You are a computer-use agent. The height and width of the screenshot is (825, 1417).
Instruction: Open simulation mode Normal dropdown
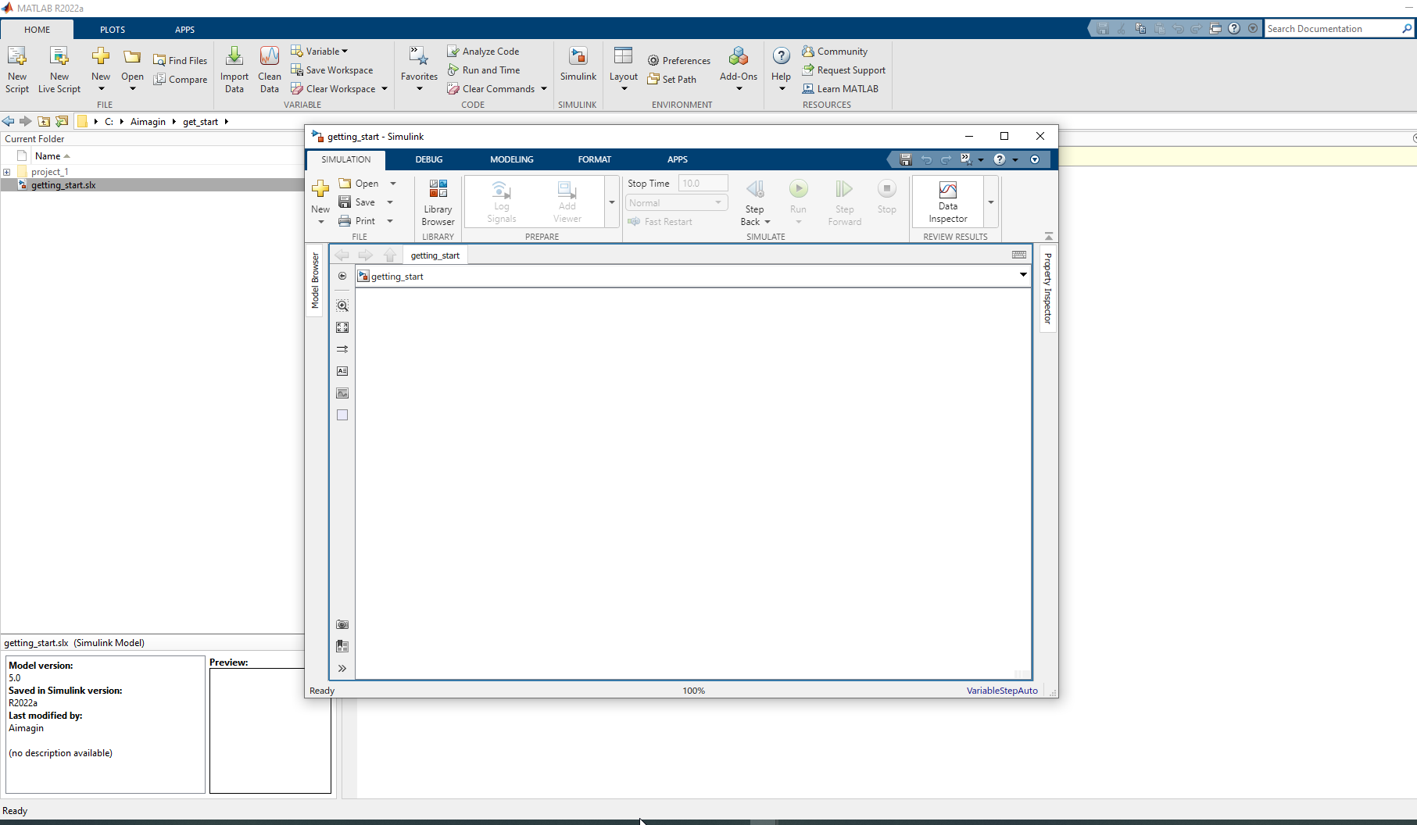click(676, 202)
